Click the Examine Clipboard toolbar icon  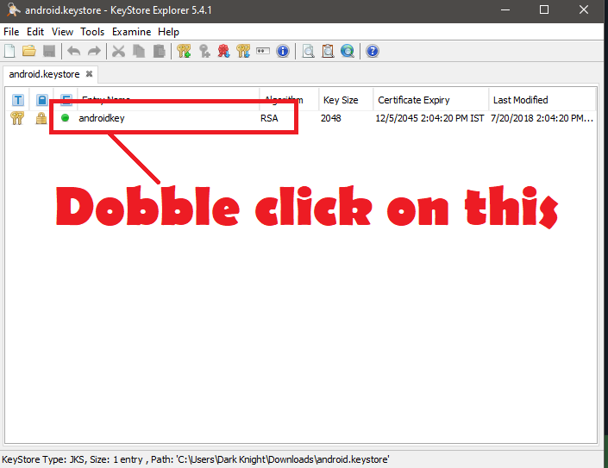328,52
